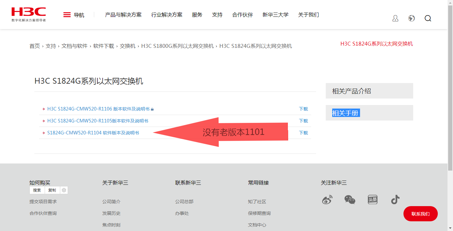Click H3C S1824G系列以太网交换机 breadcrumb link
Image resolution: width=453 pixels, height=231 pixels.
click(256, 46)
